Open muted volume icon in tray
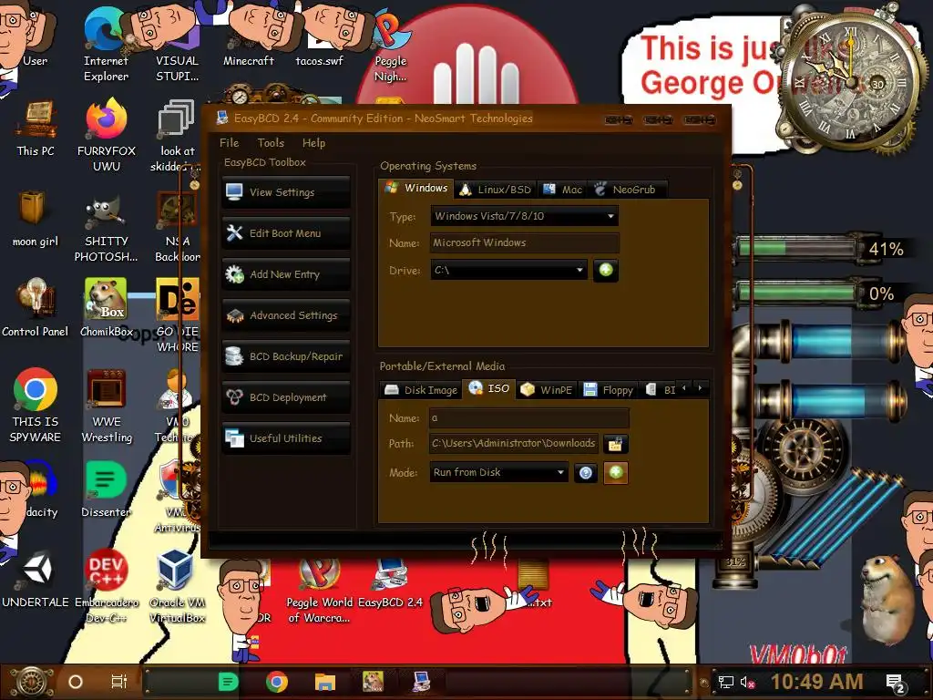This screenshot has width=933, height=700. (x=748, y=682)
